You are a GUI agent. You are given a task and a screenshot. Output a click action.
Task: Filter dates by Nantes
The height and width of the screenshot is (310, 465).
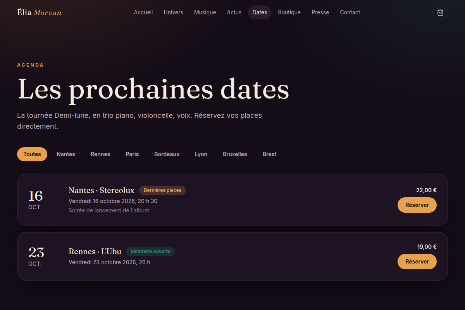coord(66,154)
